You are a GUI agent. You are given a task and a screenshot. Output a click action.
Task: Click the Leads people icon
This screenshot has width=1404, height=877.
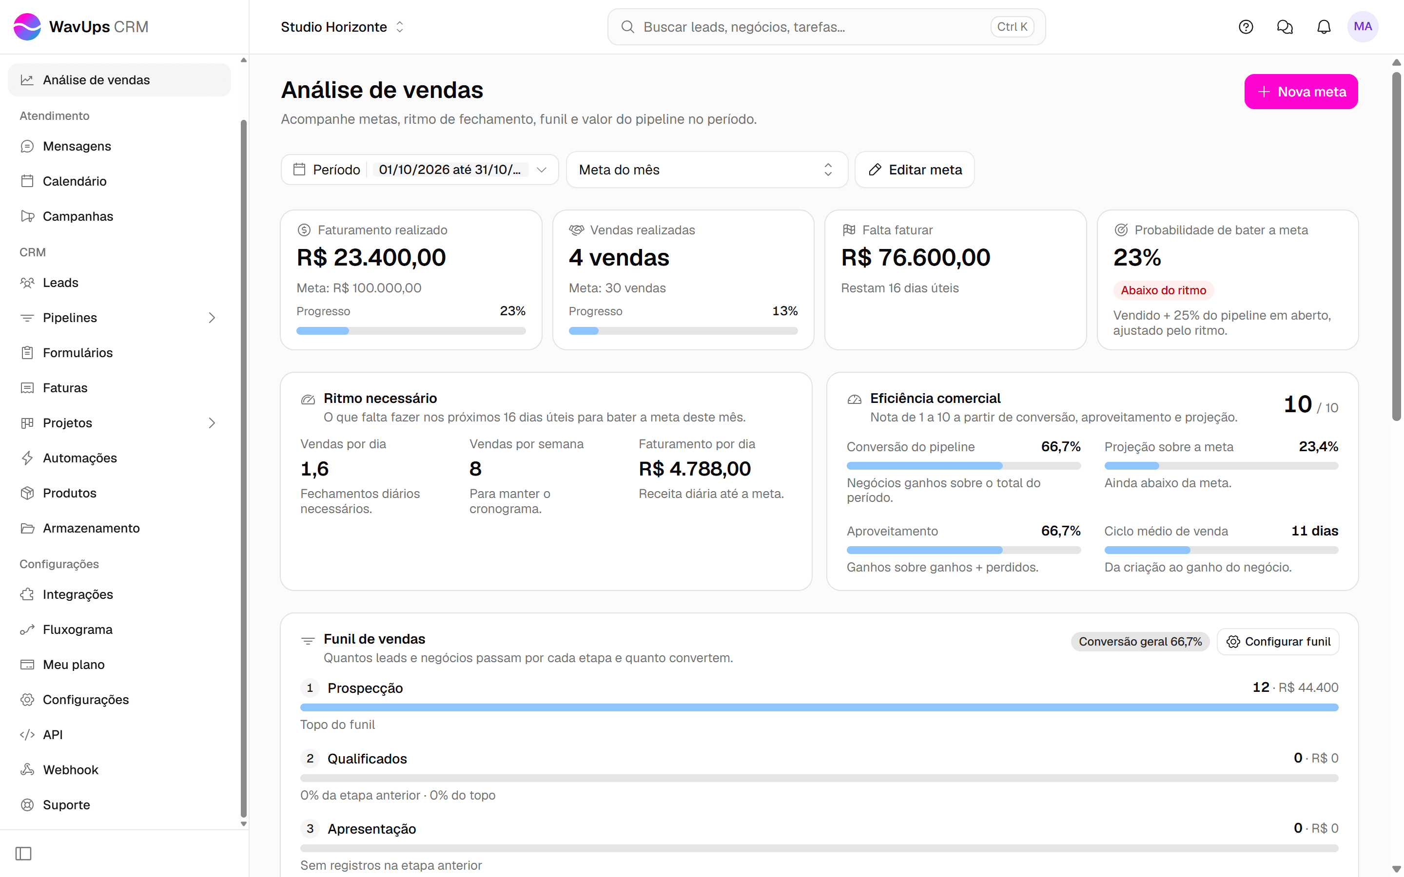coord(27,283)
